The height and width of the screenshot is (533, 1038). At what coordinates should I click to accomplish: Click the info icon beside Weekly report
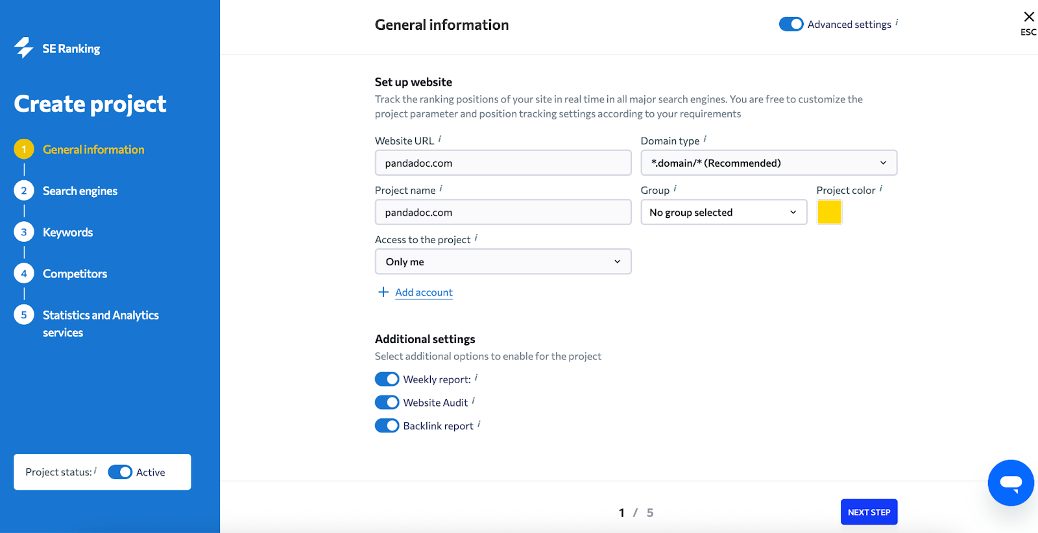point(476,377)
